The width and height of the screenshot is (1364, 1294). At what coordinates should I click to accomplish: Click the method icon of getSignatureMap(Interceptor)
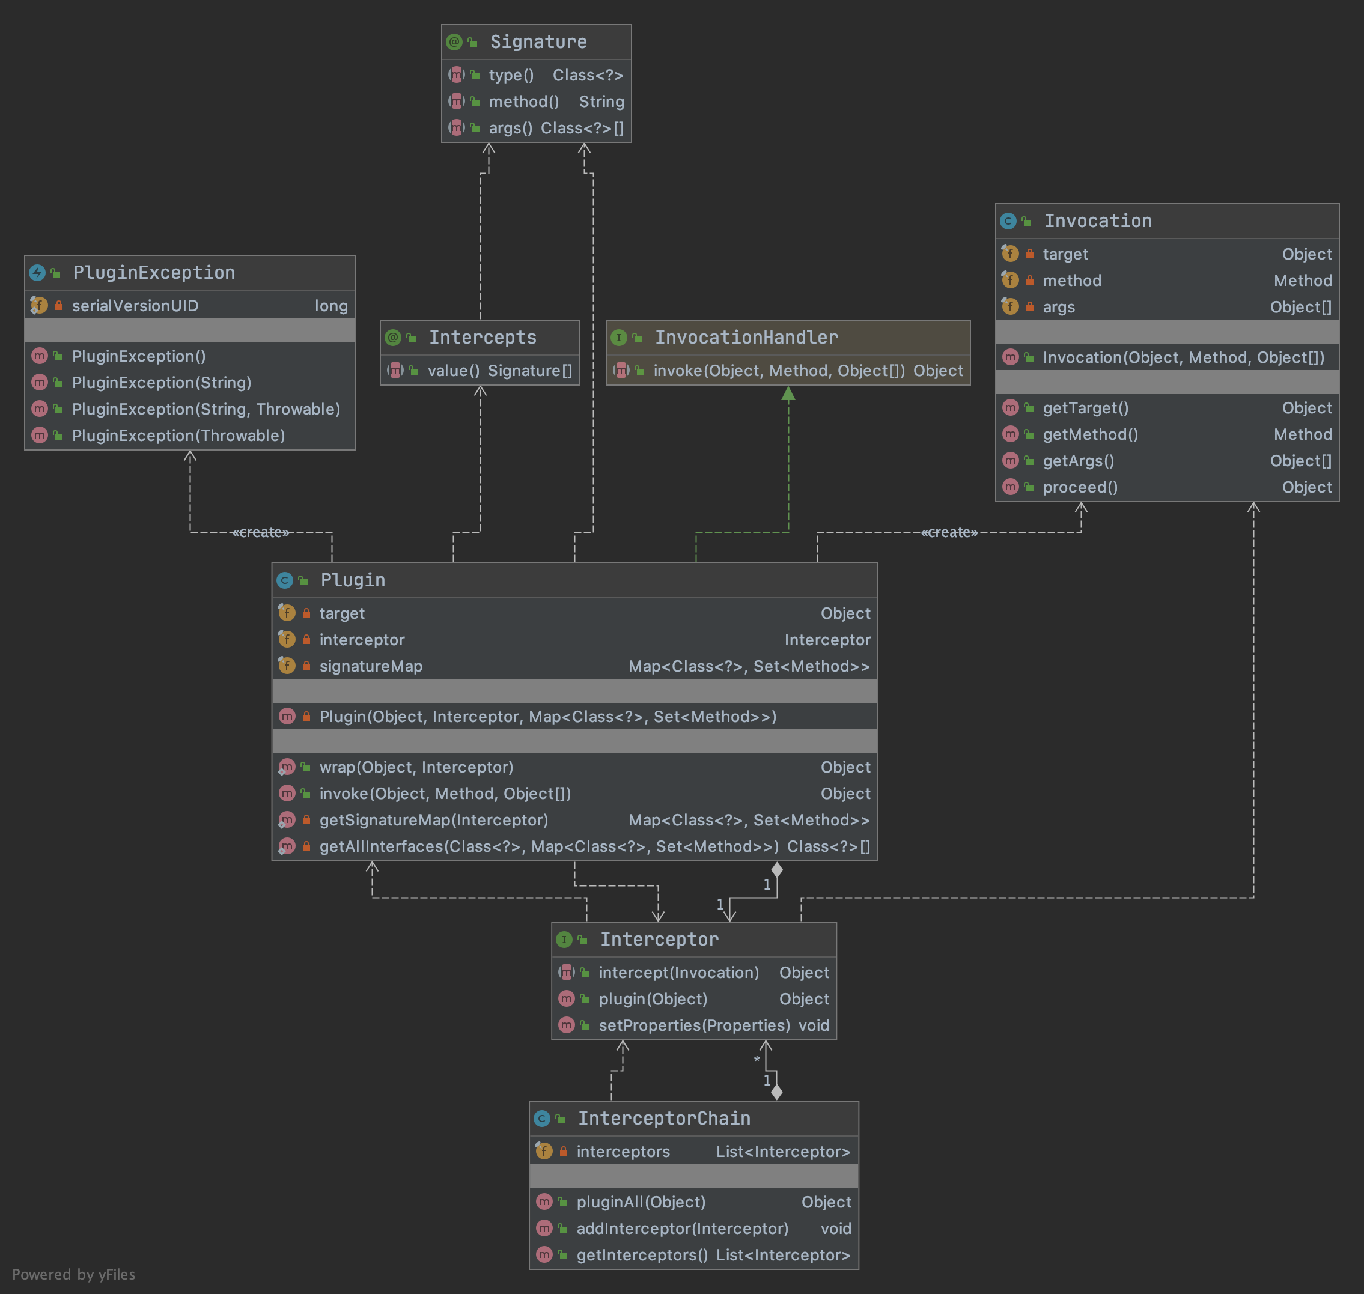[x=287, y=819]
